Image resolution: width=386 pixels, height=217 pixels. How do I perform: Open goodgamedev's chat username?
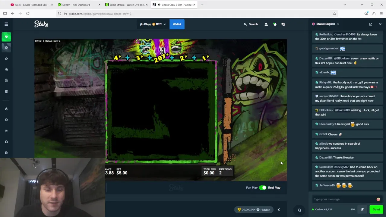tap(329, 48)
